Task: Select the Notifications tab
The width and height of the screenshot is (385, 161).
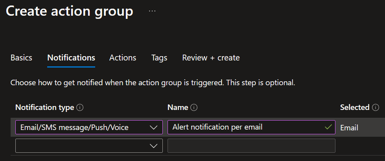Action: pos(71,58)
